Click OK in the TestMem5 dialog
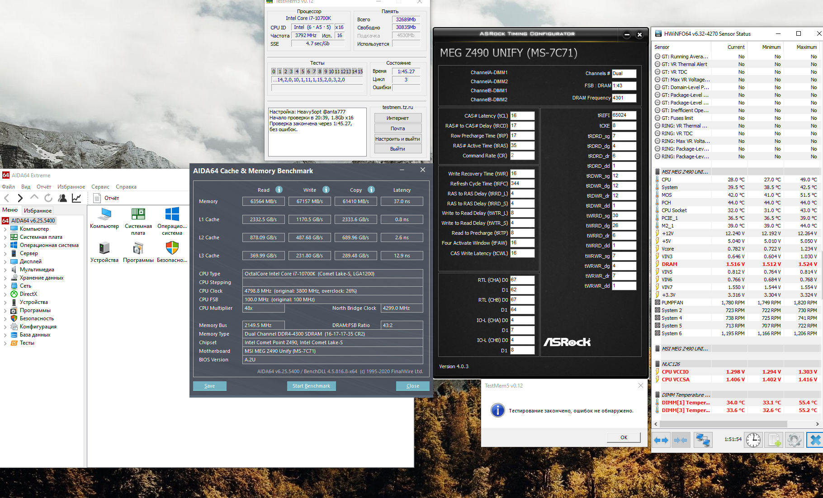 click(x=624, y=437)
